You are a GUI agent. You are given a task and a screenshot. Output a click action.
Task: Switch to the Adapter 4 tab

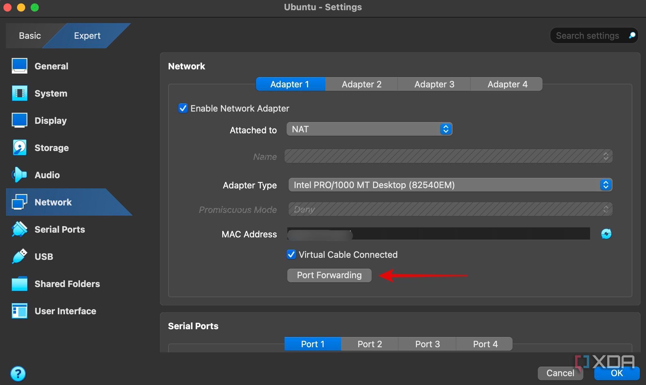(507, 84)
